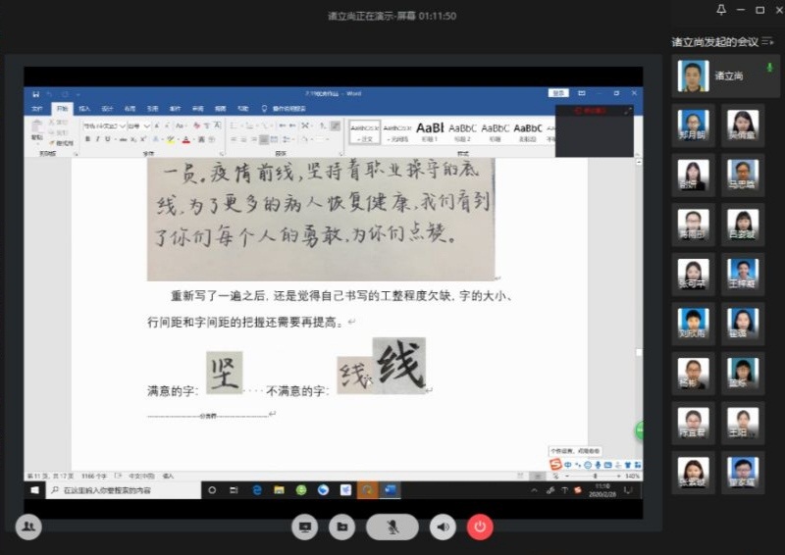Click the Word icon in the taskbar
The height and width of the screenshot is (555, 785).
392,489
